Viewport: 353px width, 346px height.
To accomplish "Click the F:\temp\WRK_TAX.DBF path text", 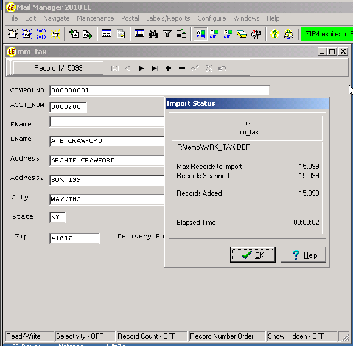I will 213,147.
